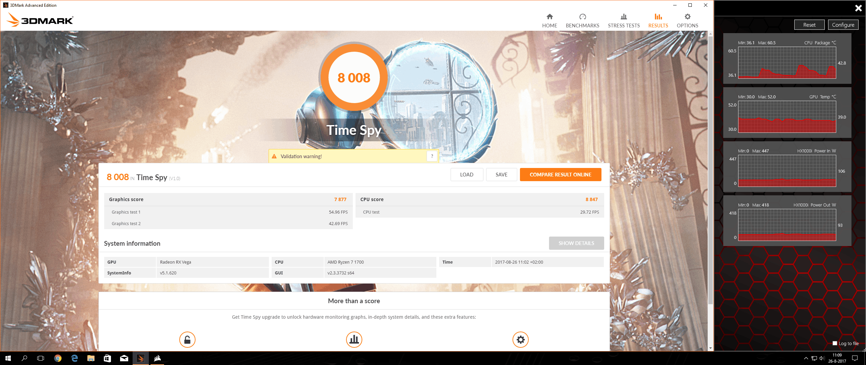This screenshot has height=365, width=866.
Task: Click Reset in the monitoring panel
Action: pos(809,25)
